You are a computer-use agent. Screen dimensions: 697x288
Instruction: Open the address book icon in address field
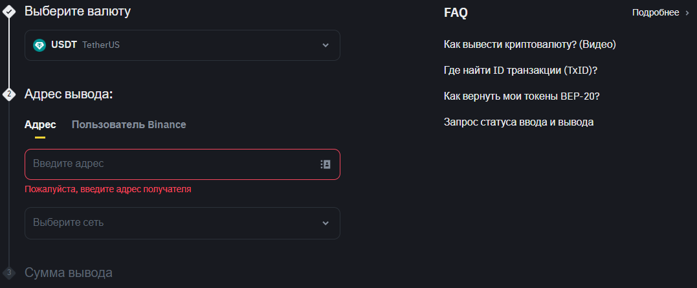coord(326,164)
